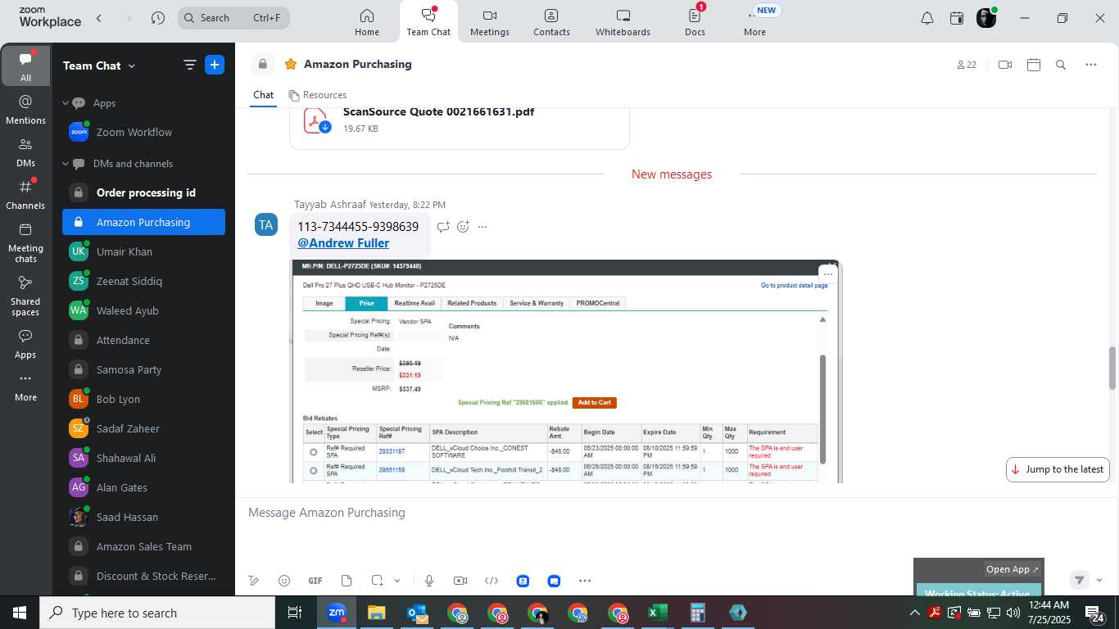Collapse the DMs and channels section
Image resolution: width=1119 pixels, height=629 pixels.
(x=66, y=164)
